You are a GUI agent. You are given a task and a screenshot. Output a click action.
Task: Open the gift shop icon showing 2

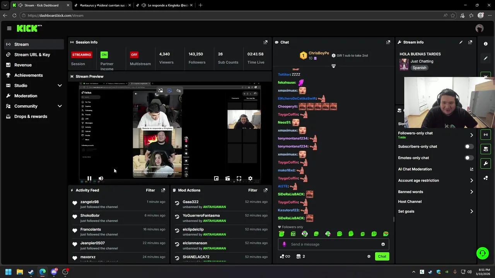pos(300,256)
